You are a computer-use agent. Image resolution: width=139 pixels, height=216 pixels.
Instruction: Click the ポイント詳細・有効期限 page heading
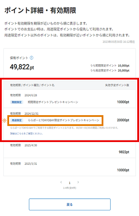(40, 10)
